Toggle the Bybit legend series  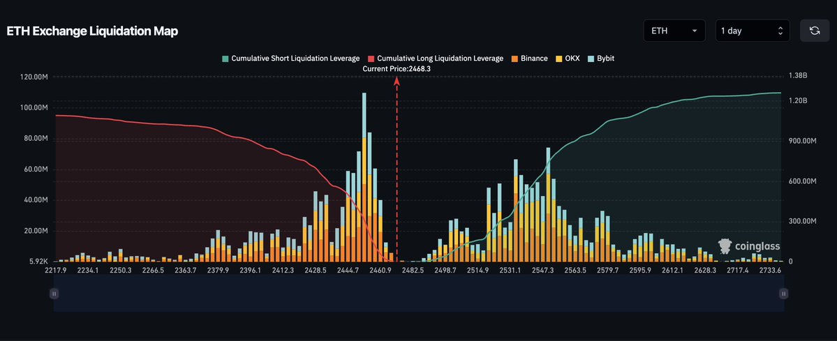point(600,58)
